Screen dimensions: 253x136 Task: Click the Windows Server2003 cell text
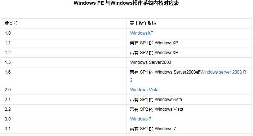click(x=151, y=62)
